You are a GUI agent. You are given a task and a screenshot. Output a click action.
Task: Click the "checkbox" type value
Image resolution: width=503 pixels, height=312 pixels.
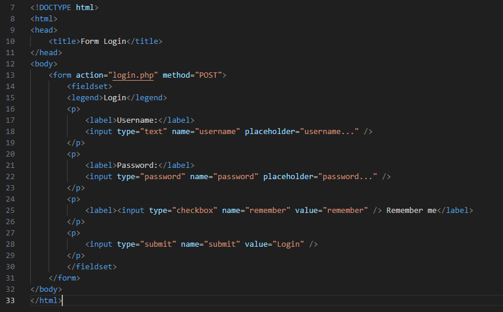195,211
